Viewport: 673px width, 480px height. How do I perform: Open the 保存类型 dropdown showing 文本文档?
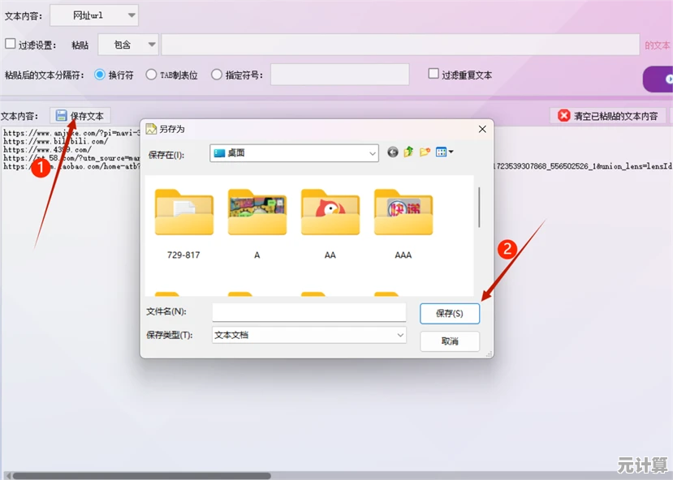tap(309, 335)
